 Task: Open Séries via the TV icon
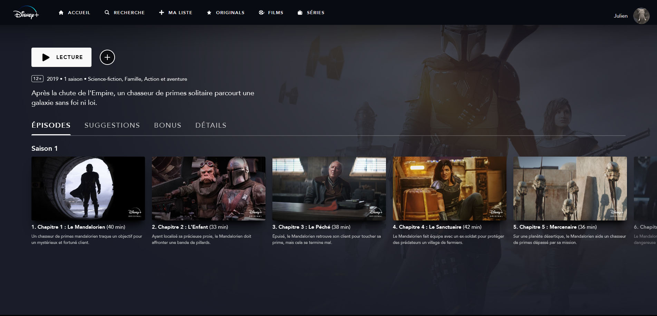(300, 12)
